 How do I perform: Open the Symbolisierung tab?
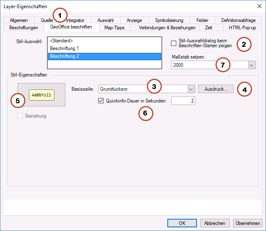[169, 20]
